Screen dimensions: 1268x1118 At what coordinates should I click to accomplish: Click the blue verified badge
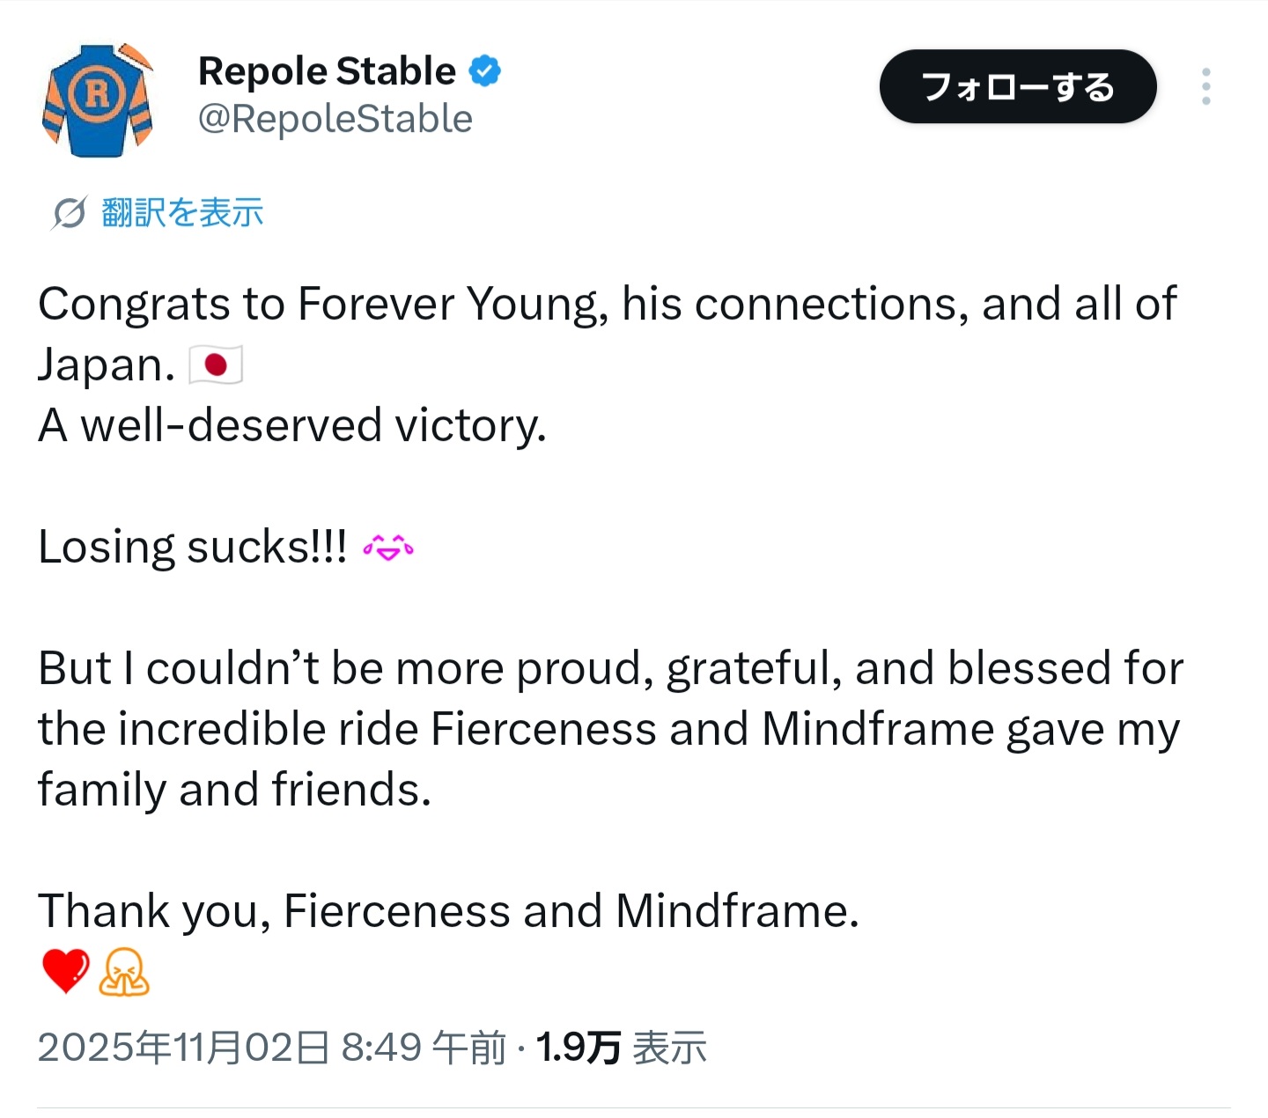[x=484, y=70]
